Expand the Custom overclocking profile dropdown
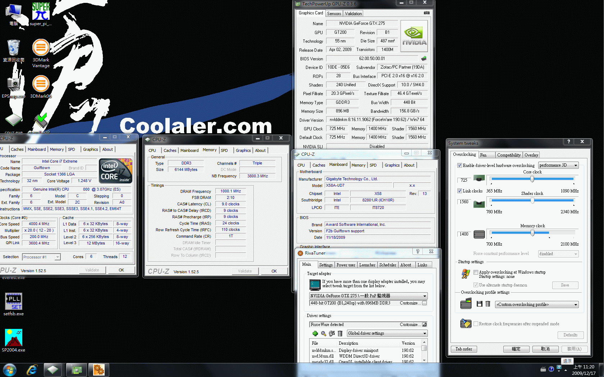The width and height of the screenshot is (604, 377). 537,304
